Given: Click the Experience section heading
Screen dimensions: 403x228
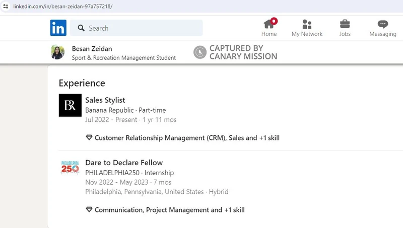Looking at the screenshot, I should [82, 83].
